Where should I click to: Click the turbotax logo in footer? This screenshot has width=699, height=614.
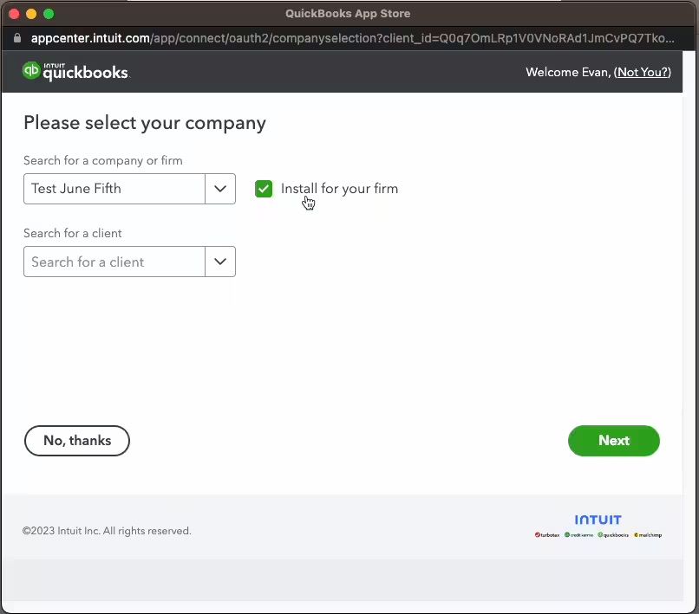547,534
